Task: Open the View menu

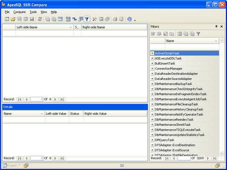Action: click(x=44, y=12)
